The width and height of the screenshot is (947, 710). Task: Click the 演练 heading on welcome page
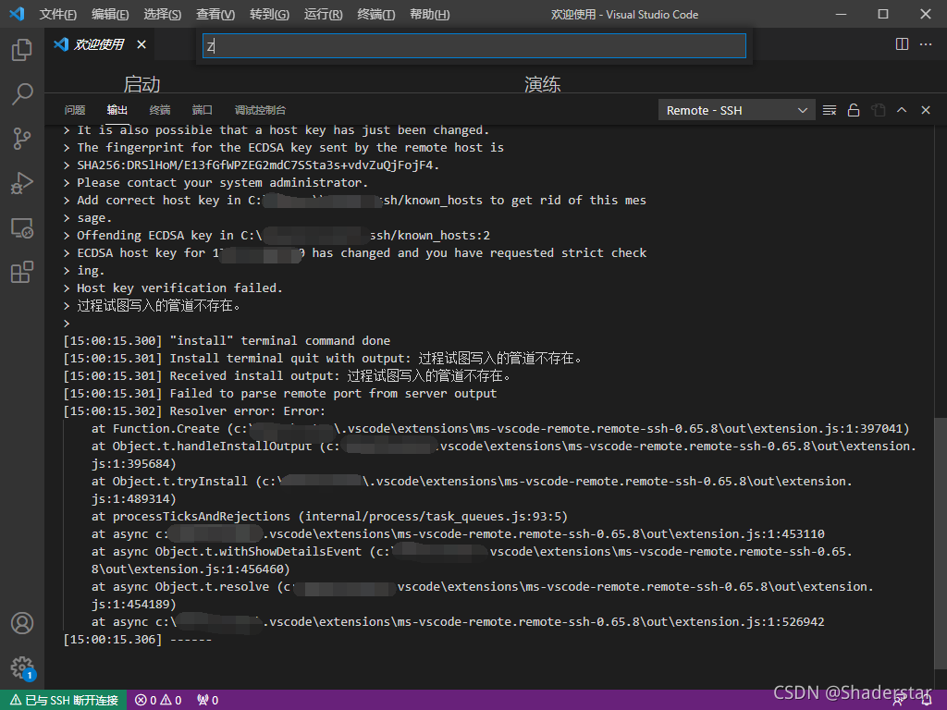click(x=542, y=84)
